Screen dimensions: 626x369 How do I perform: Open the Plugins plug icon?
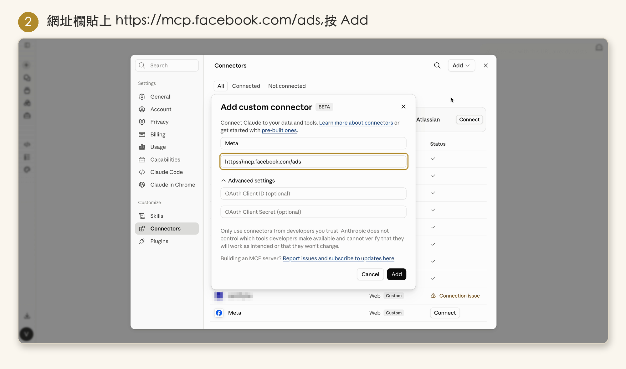(142, 241)
